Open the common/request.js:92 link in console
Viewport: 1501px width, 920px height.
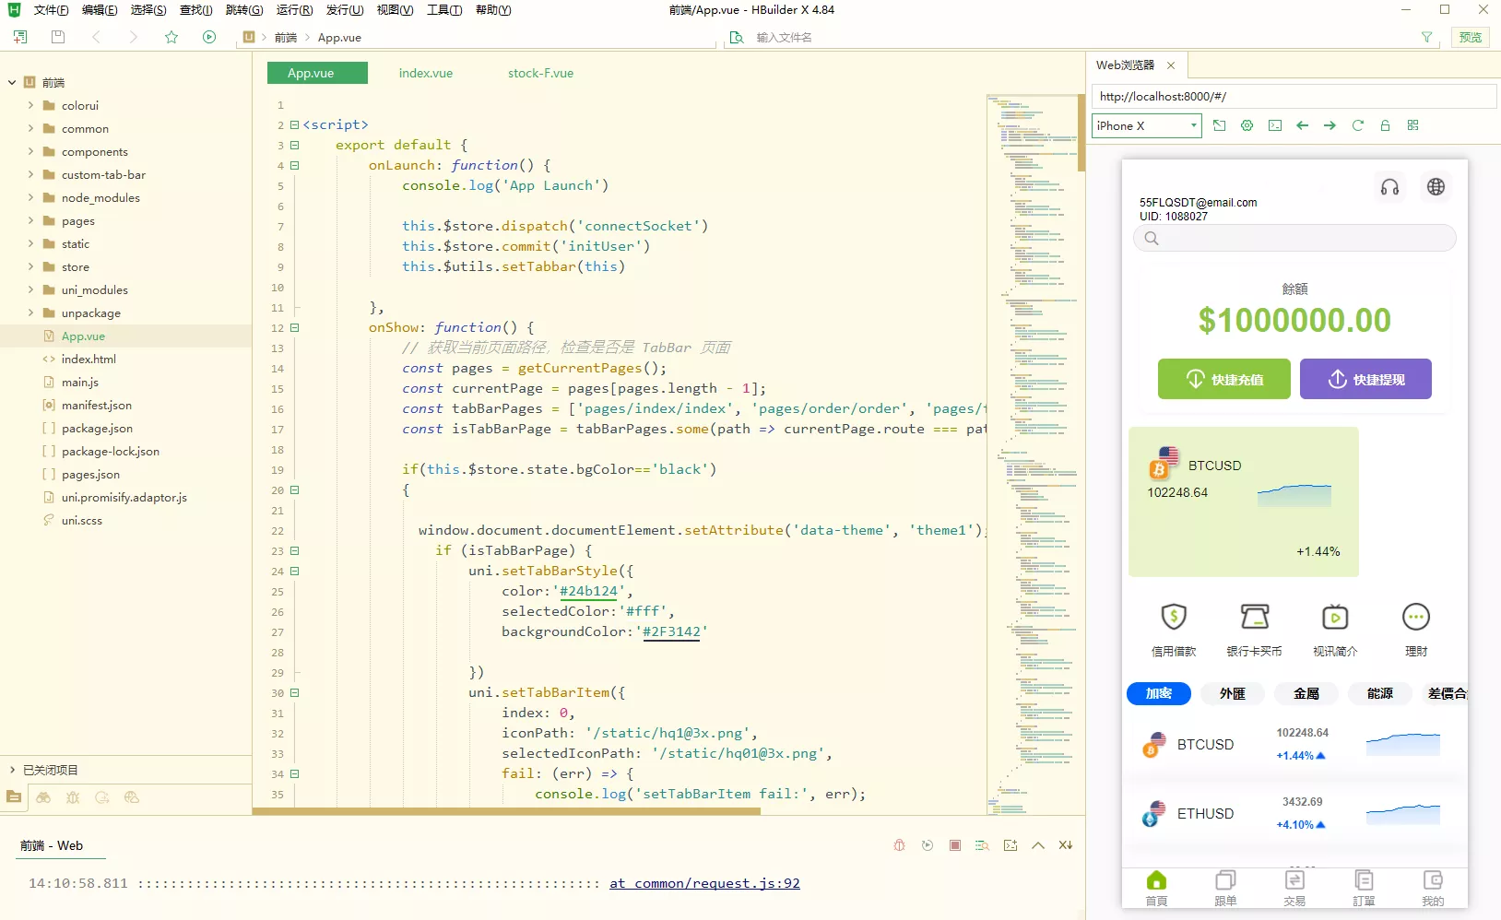(704, 883)
